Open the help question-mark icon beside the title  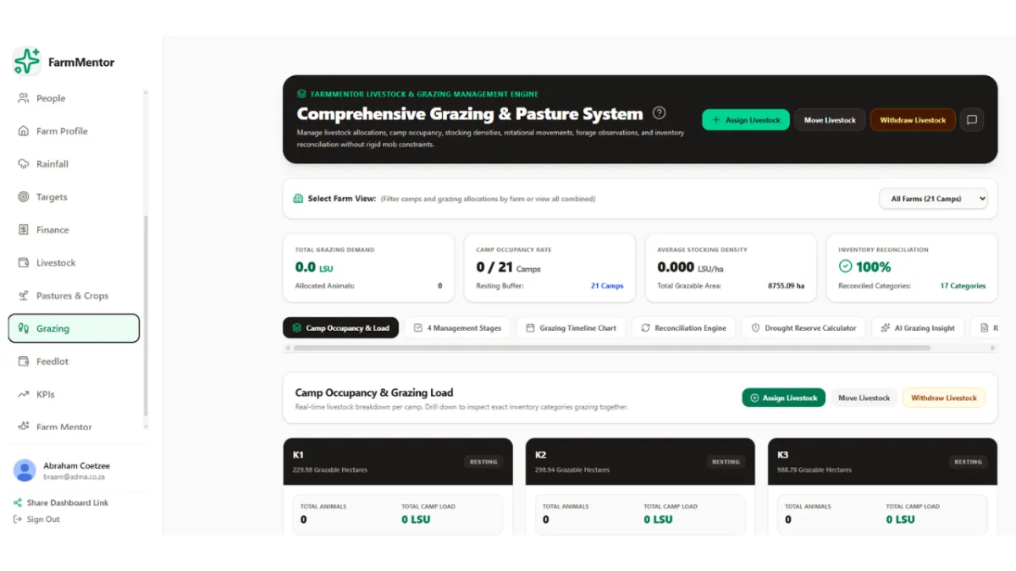660,113
